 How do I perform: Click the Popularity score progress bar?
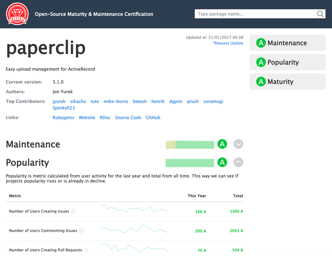[x=190, y=163]
